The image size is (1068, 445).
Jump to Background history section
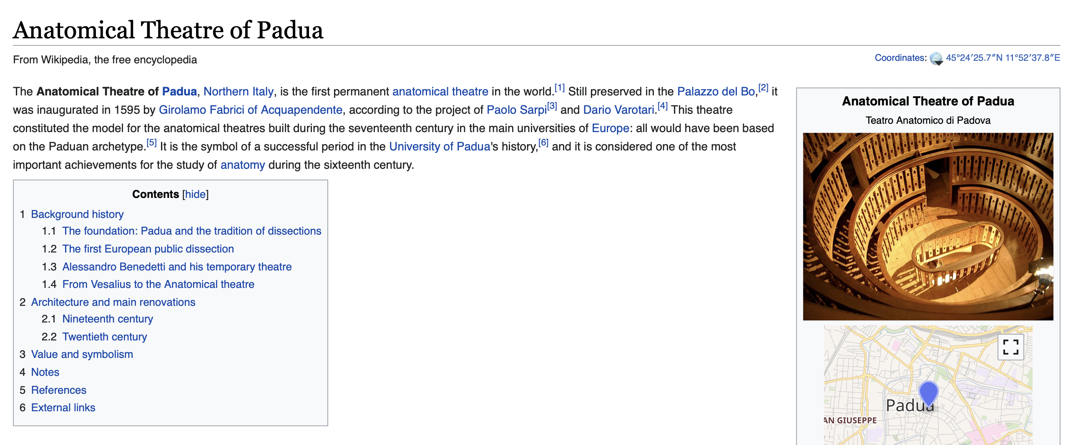[77, 214]
